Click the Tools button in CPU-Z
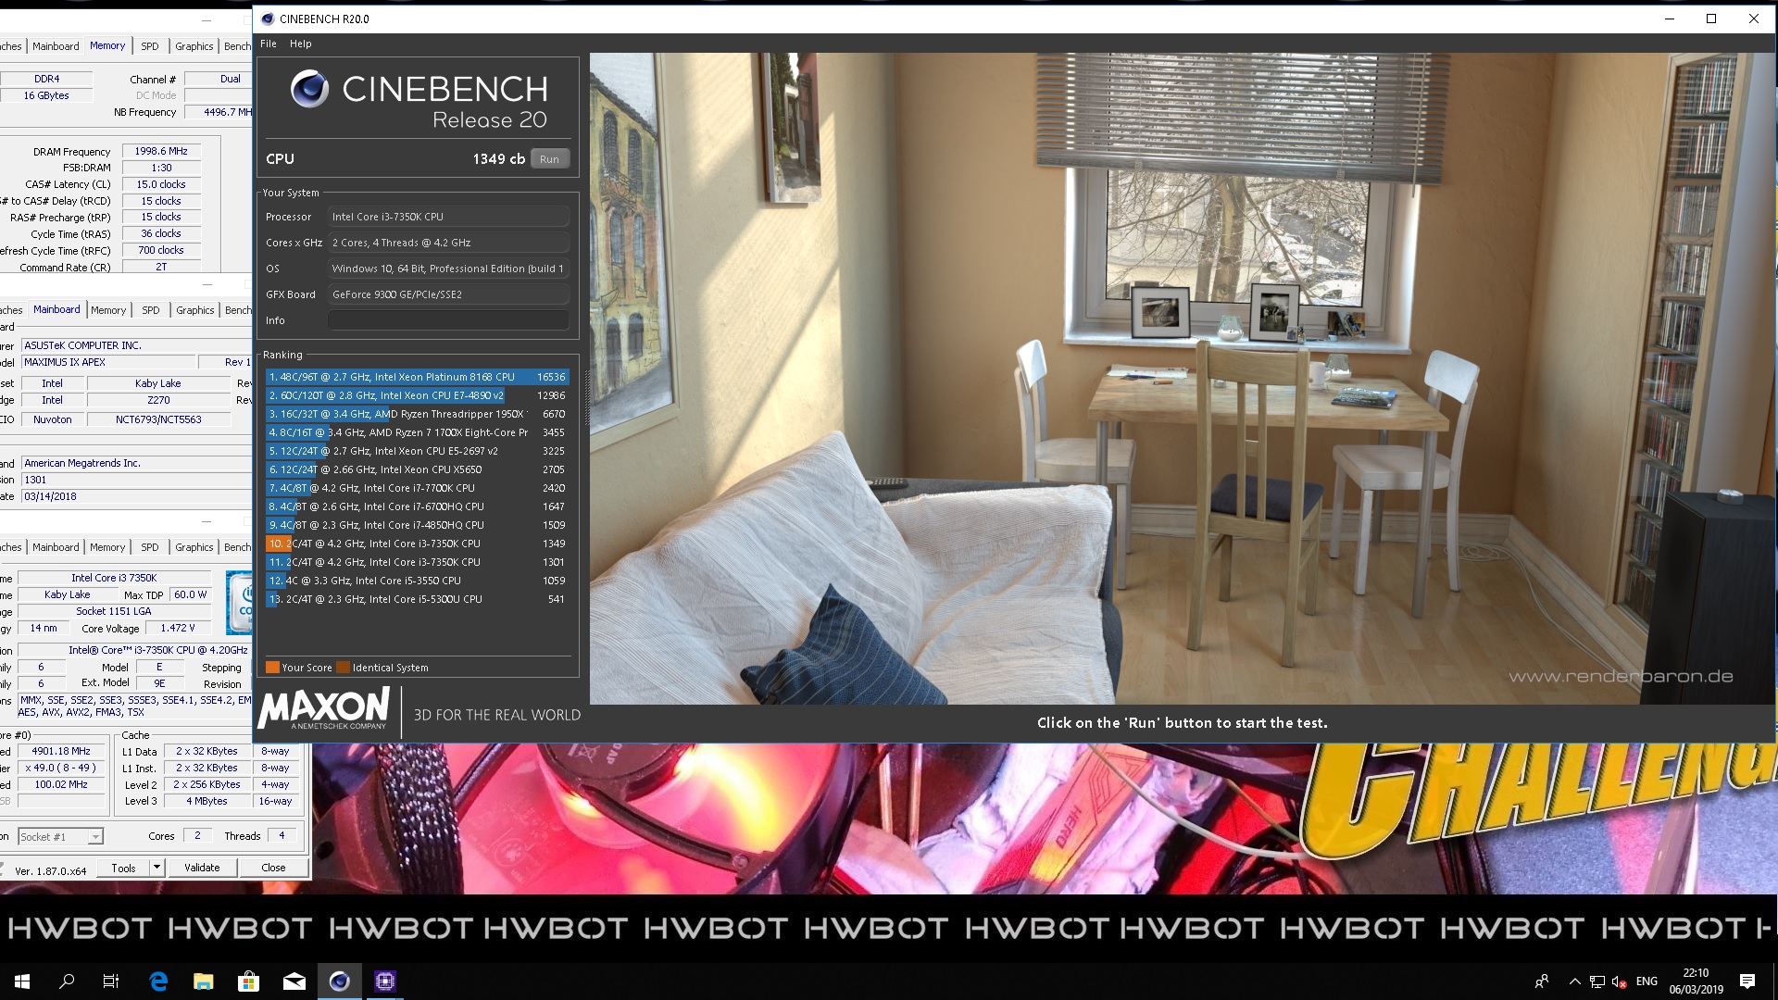Viewport: 1778px width, 1000px height. pyautogui.click(x=124, y=868)
